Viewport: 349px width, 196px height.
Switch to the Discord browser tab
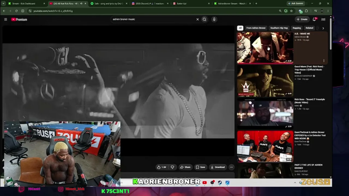tap(150, 4)
